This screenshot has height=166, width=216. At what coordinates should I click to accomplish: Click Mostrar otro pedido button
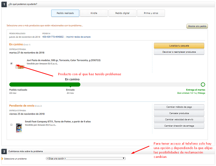click(197, 26)
